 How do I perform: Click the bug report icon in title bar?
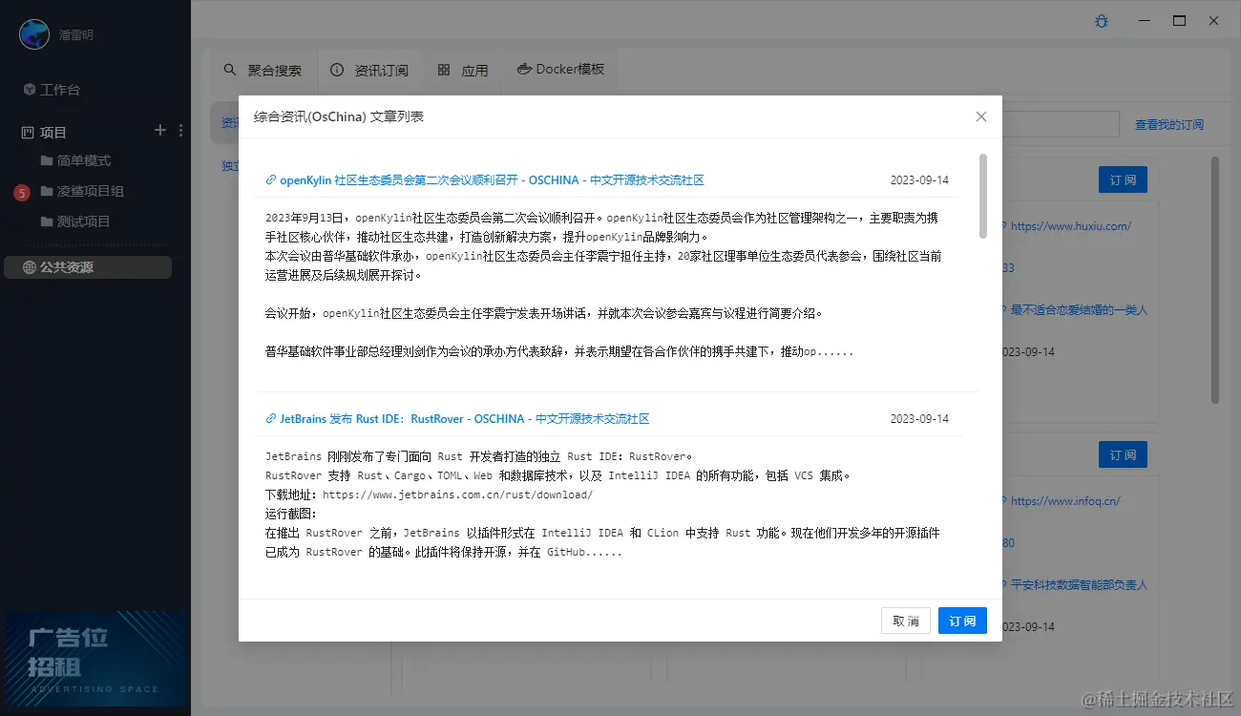pyautogui.click(x=1102, y=20)
